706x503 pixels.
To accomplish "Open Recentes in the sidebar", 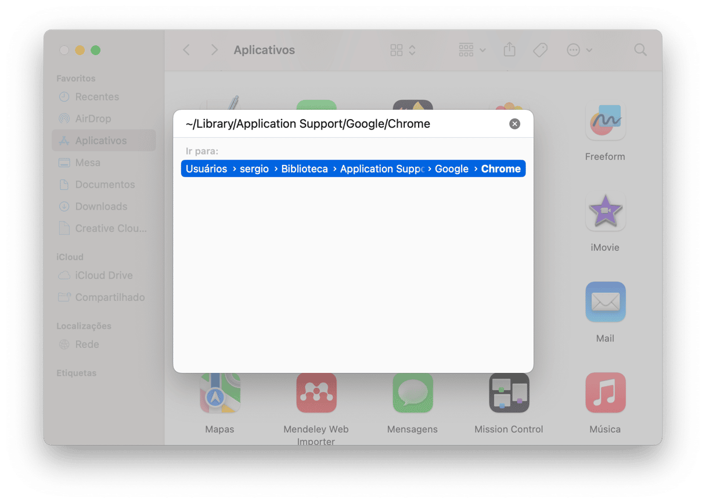I will click(x=104, y=97).
